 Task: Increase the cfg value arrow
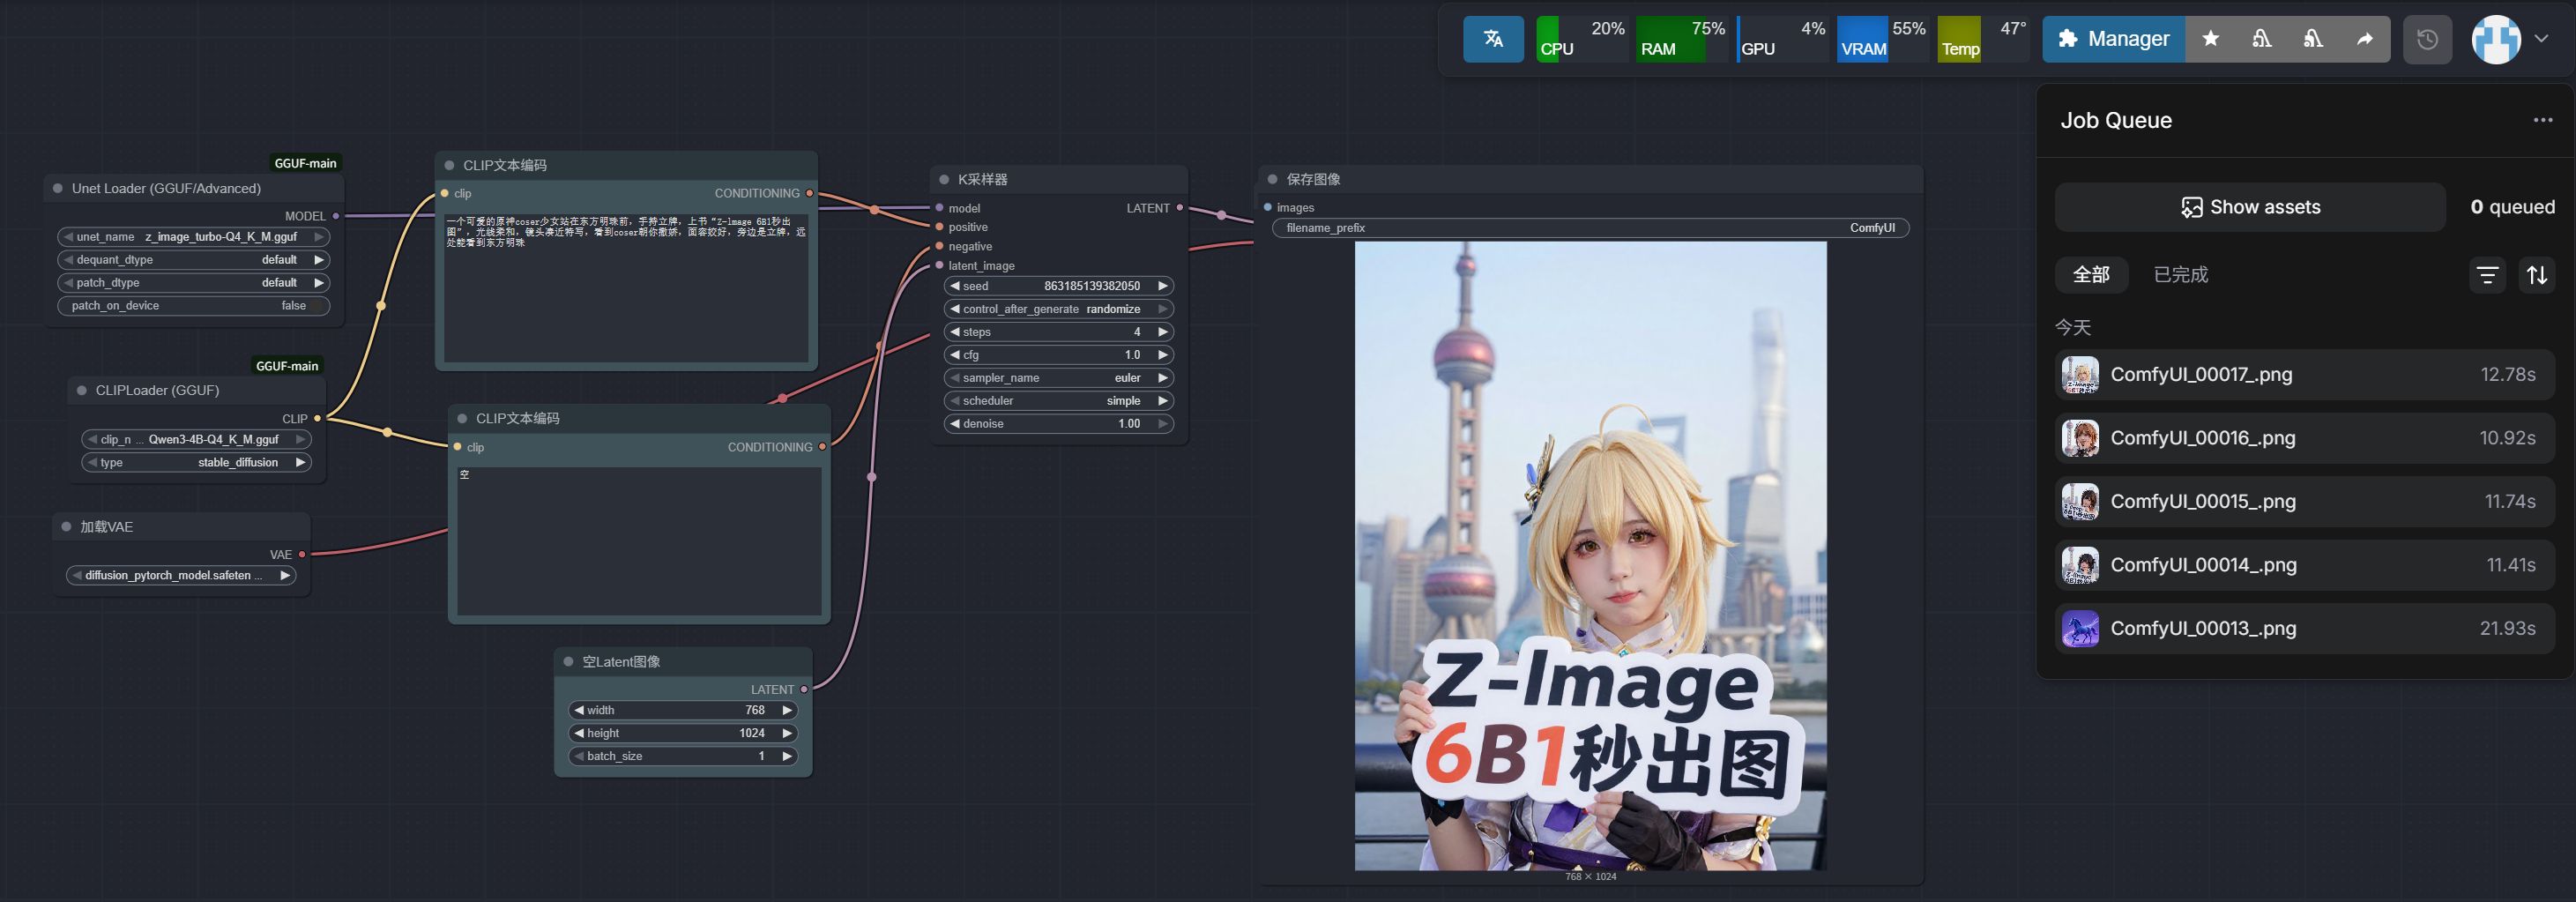[x=1162, y=355]
